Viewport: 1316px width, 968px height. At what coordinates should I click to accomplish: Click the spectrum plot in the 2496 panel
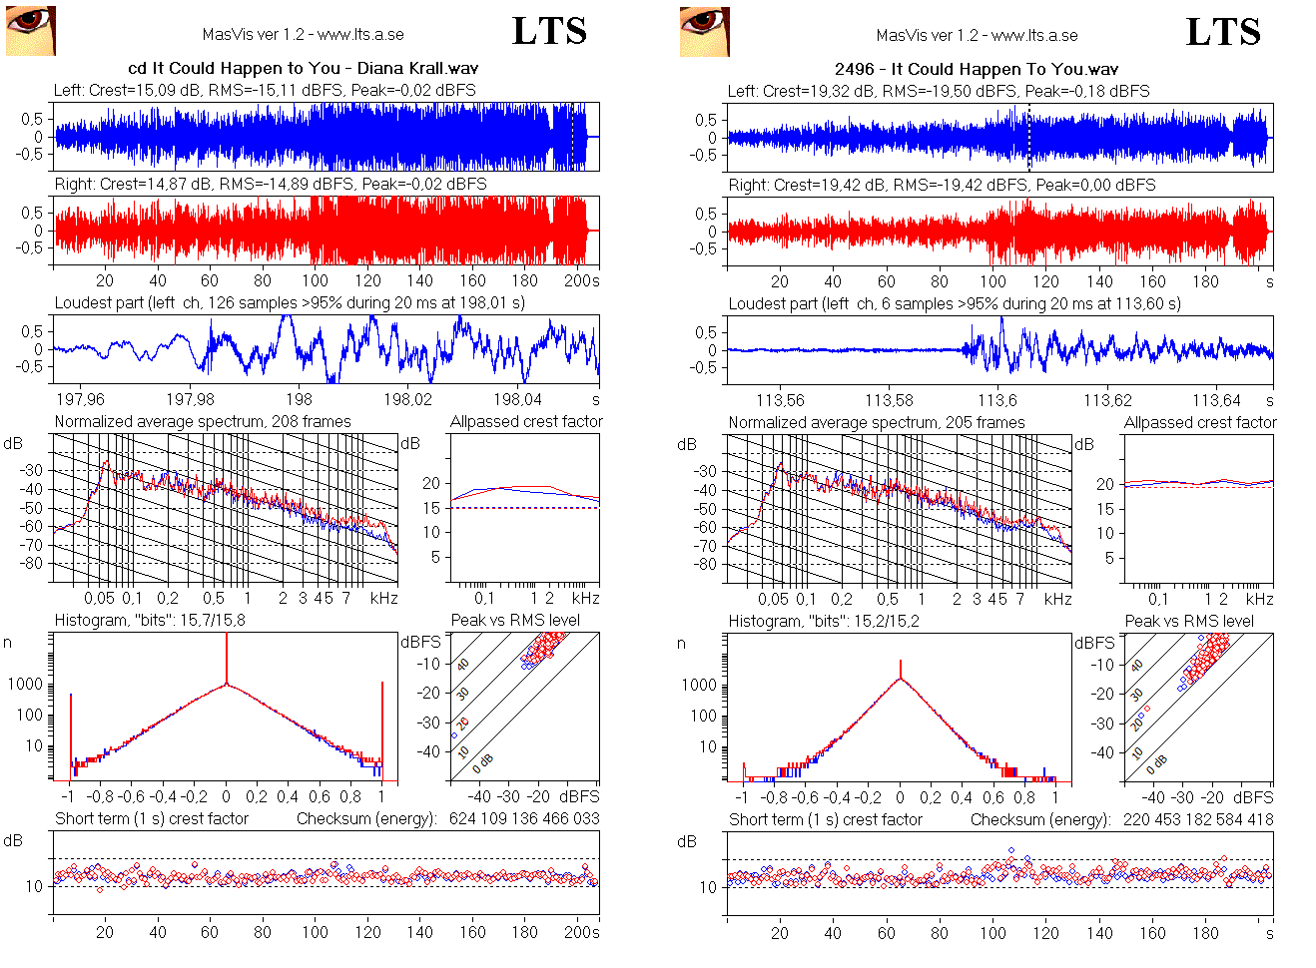point(900,509)
